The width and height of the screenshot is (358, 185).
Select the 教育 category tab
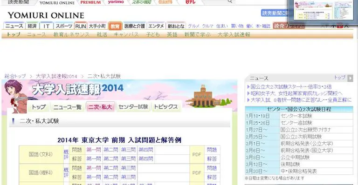115,26
